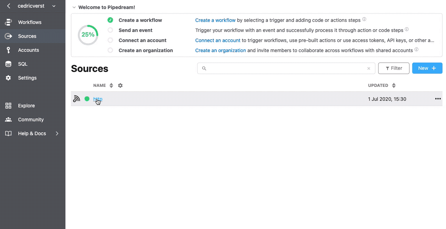This screenshot has width=446, height=229.
Task: Open the Workflows section in sidebar
Action: click(29, 22)
